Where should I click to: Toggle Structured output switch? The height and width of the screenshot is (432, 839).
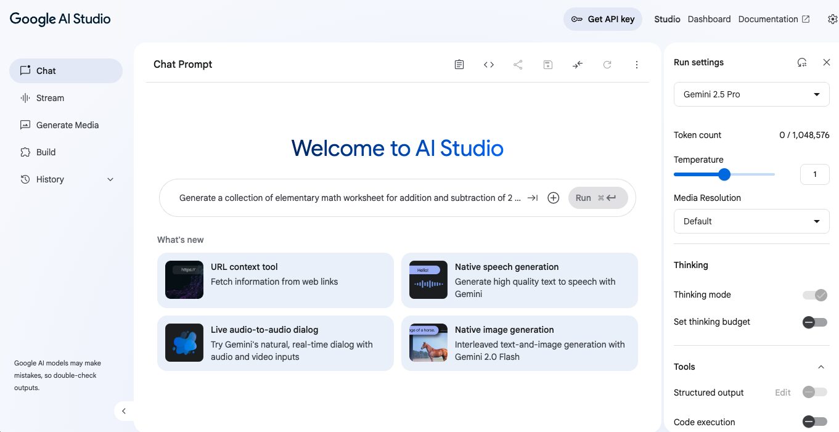(x=815, y=393)
